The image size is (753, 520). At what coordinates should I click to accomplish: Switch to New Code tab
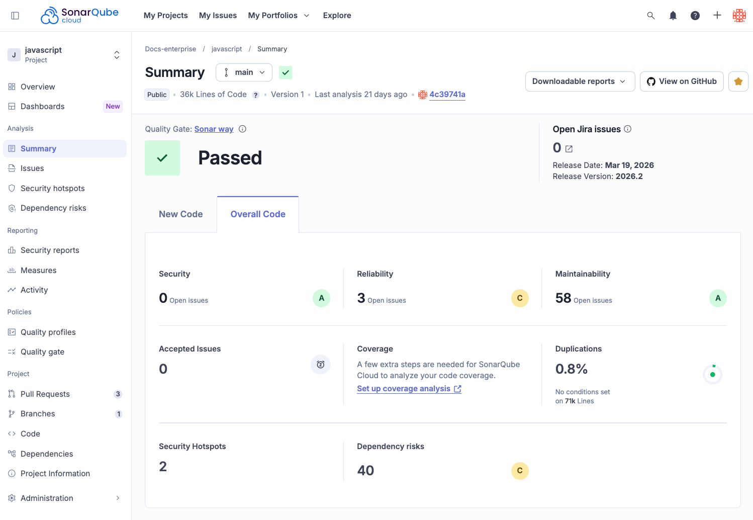pos(181,214)
